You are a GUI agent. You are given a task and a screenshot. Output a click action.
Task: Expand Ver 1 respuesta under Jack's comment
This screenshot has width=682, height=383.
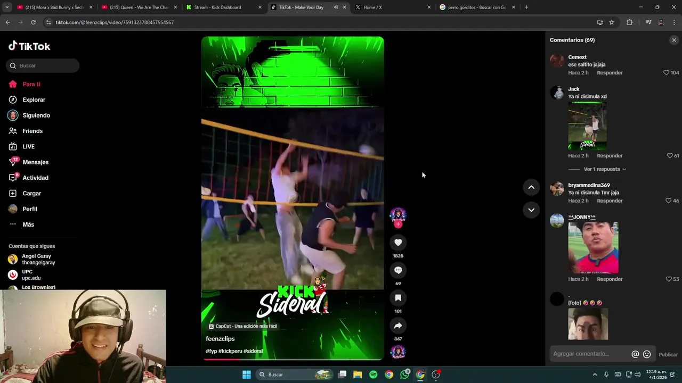coord(605,169)
